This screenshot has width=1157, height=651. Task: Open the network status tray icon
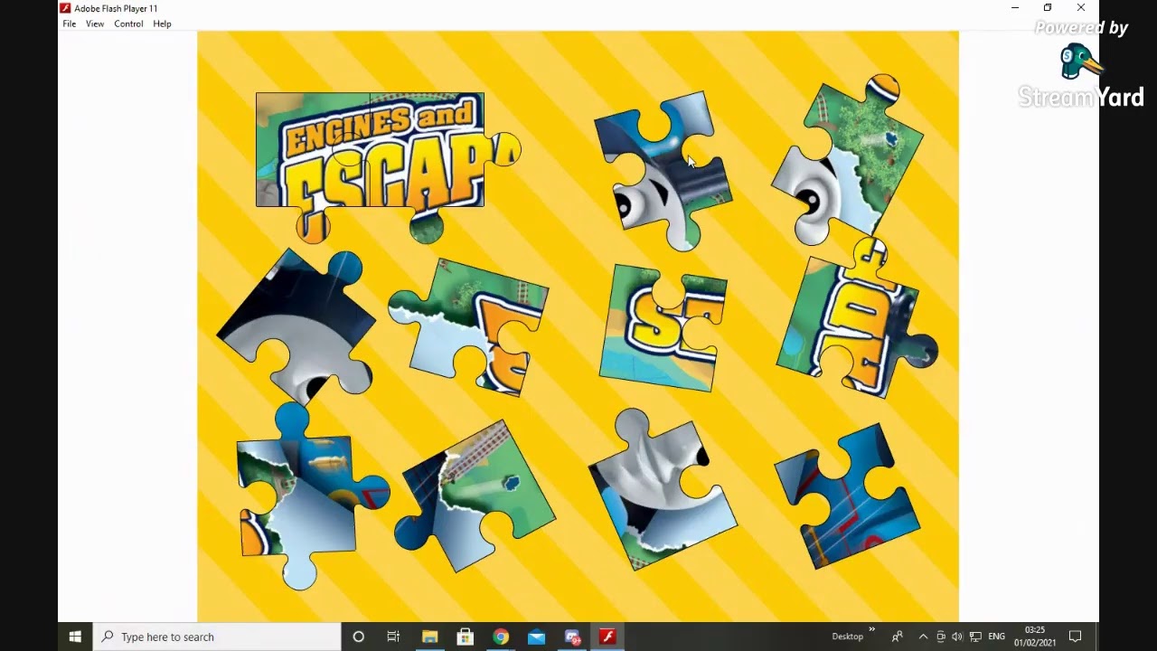click(x=975, y=637)
